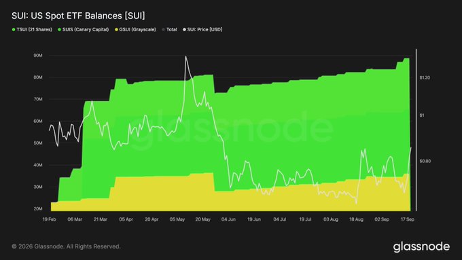Click the 60M y-axis label
The image size is (462, 260).
click(x=38, y=121)
